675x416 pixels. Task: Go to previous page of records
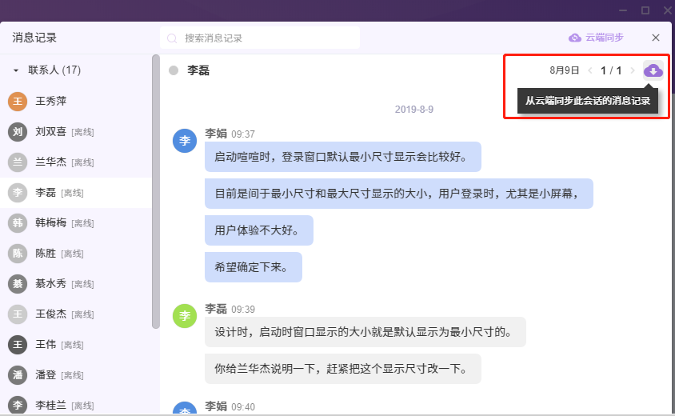(590, 70)
